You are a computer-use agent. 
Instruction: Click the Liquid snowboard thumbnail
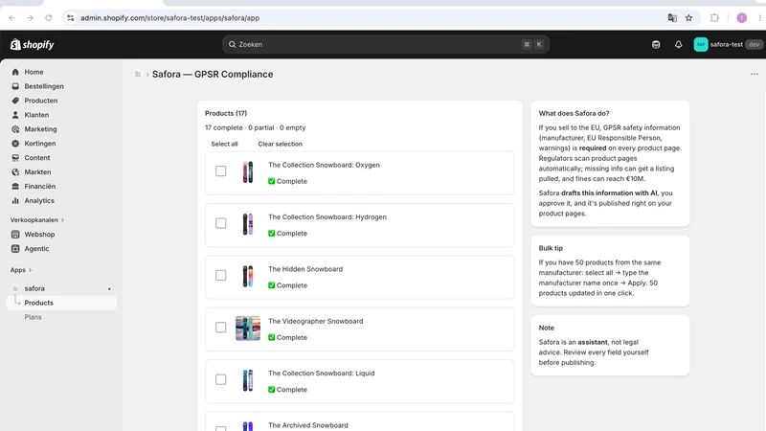(x=248, y=380)
